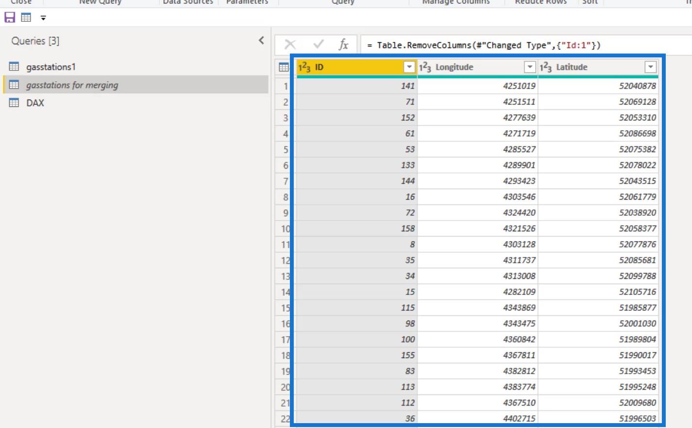Click the ID column data type icon
The height and width of the screenshot is (428, 692).
[304, 67]
